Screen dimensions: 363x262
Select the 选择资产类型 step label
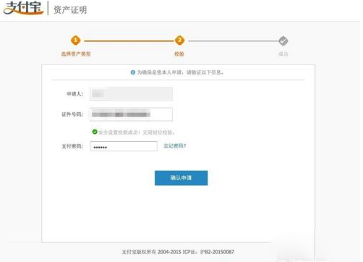[x=76, y=54]
